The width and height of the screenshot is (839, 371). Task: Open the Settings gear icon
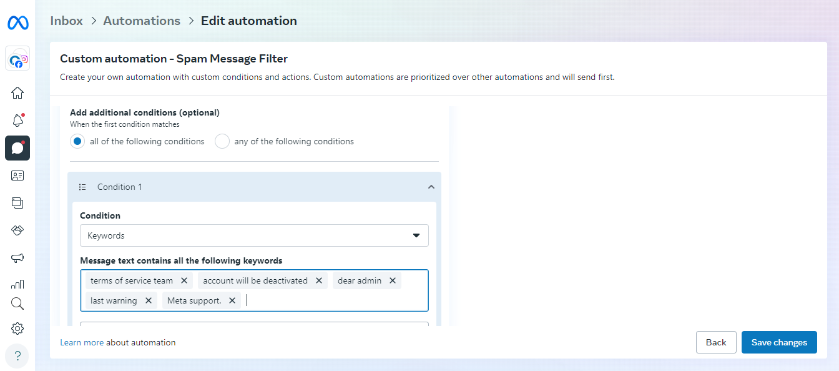coord(17,329)
